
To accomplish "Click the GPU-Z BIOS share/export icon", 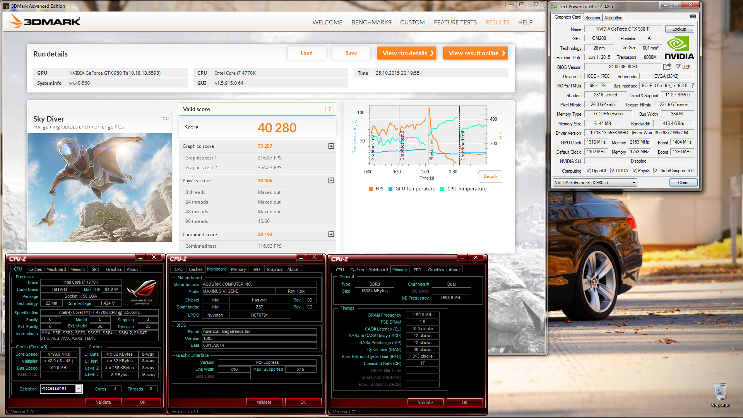I will [667, 67].
